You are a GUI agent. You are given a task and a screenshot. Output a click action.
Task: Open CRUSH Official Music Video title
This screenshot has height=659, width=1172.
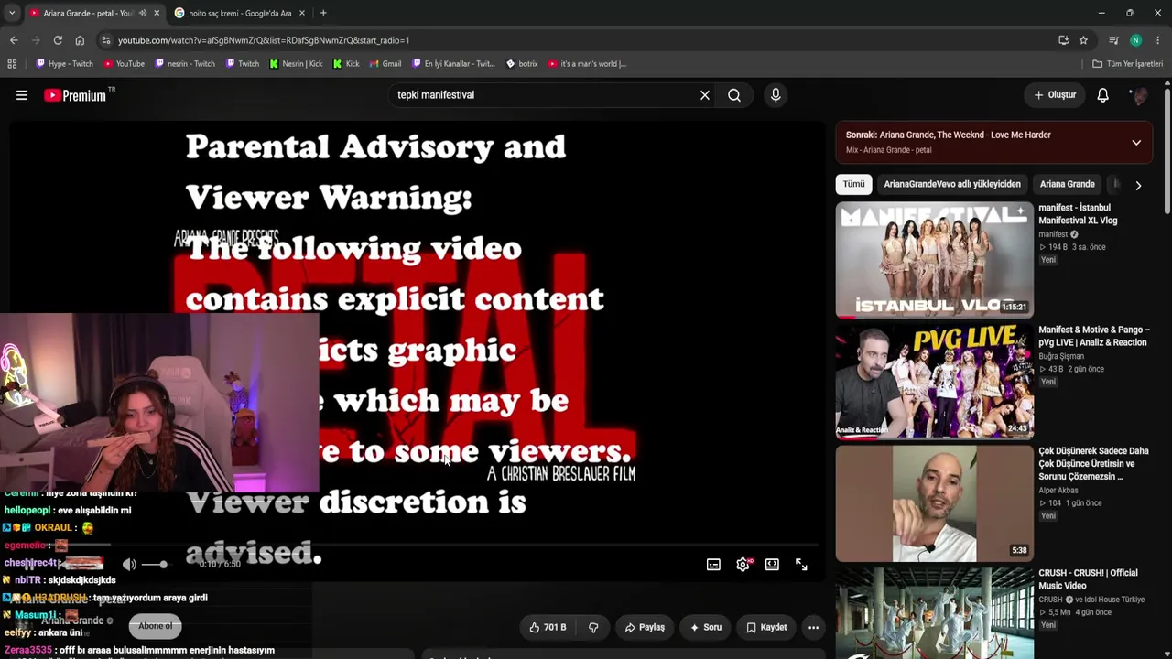pos(1088,579)
